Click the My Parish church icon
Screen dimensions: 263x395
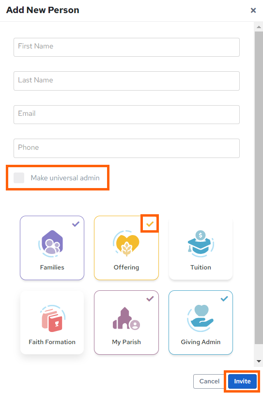[126, 318]
